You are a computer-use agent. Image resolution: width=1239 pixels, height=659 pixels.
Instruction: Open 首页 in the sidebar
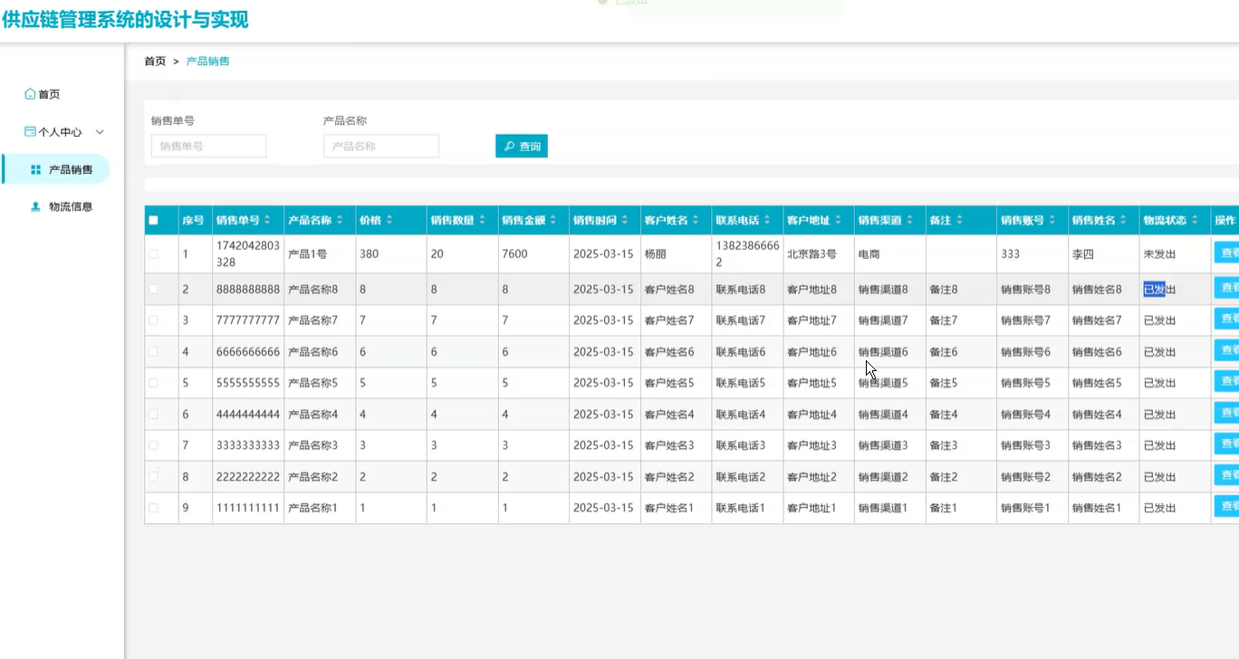49,94
